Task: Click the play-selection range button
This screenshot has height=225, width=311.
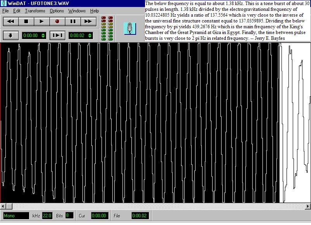Action: point(57,36)
